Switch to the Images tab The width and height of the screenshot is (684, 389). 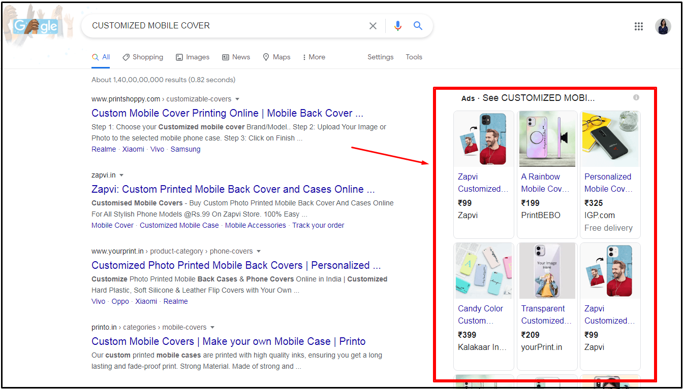click(x=193, y=57)
